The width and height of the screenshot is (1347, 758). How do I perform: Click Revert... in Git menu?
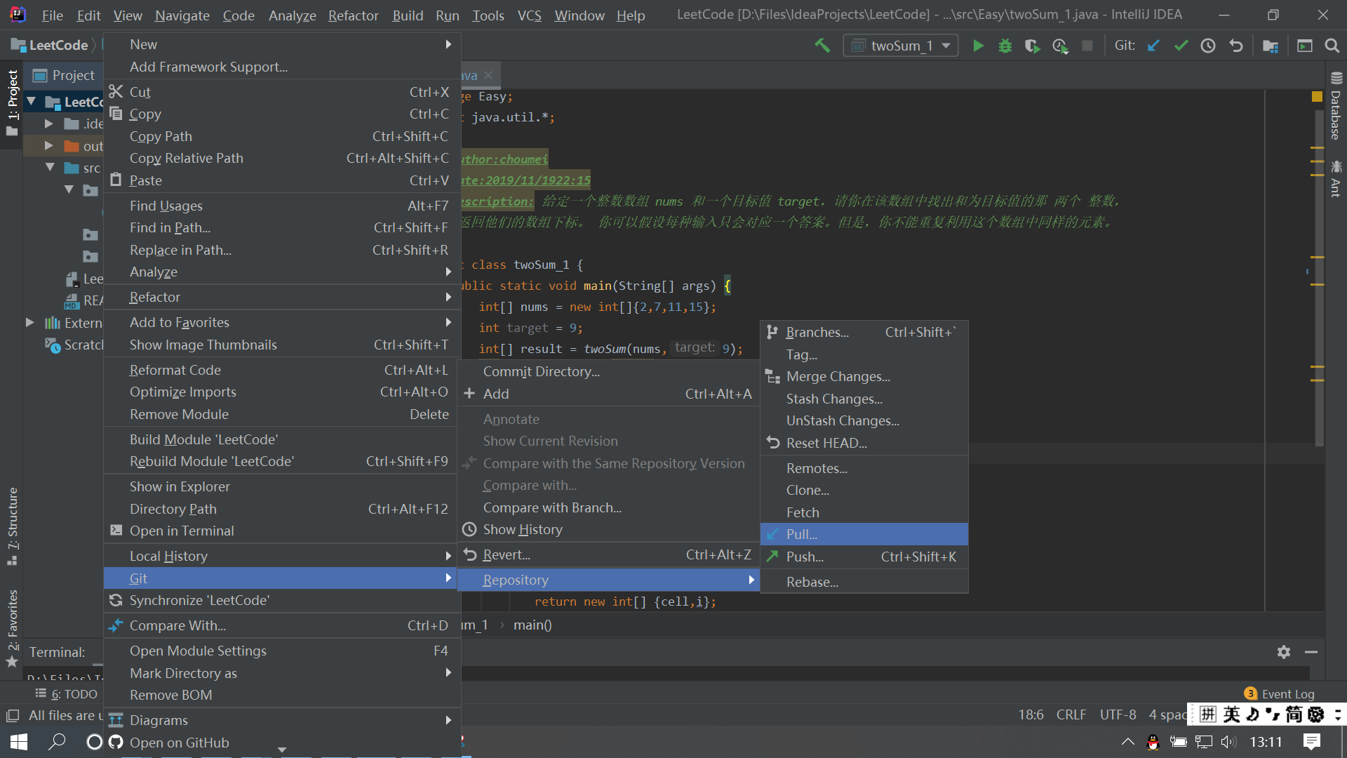click(x=609, y=554)
